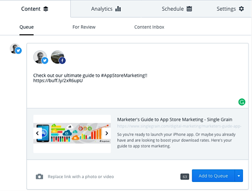
Task: Open the Content Inbox tab
Action: pos(149,27)
